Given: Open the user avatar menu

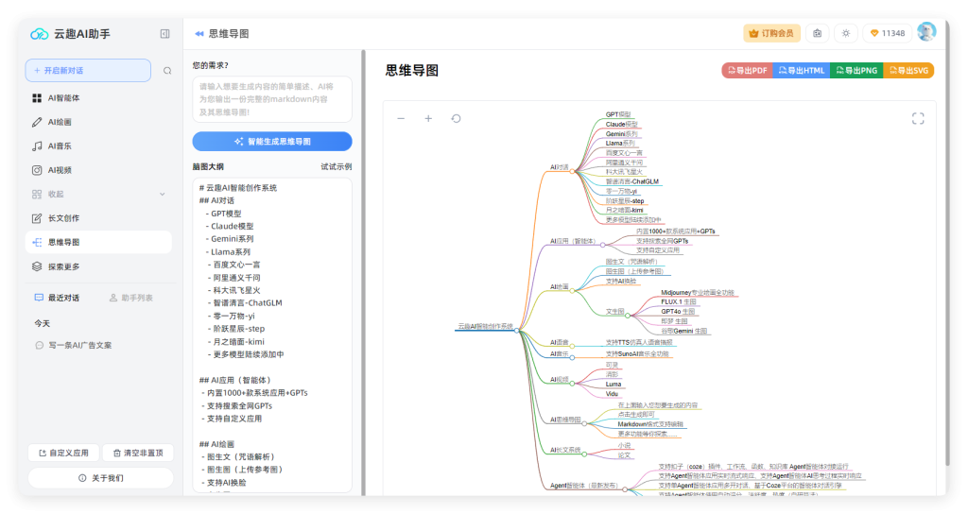Looking at the screenshot, I should click(x=926, y=32).
